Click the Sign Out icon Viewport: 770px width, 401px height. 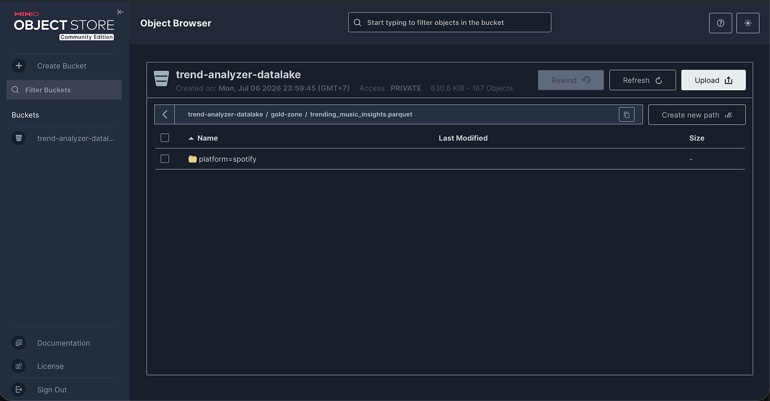[x=19, y=389]
